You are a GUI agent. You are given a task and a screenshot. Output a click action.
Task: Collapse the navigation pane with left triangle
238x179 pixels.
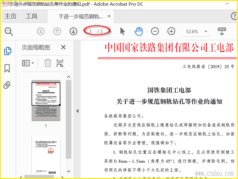77,111
